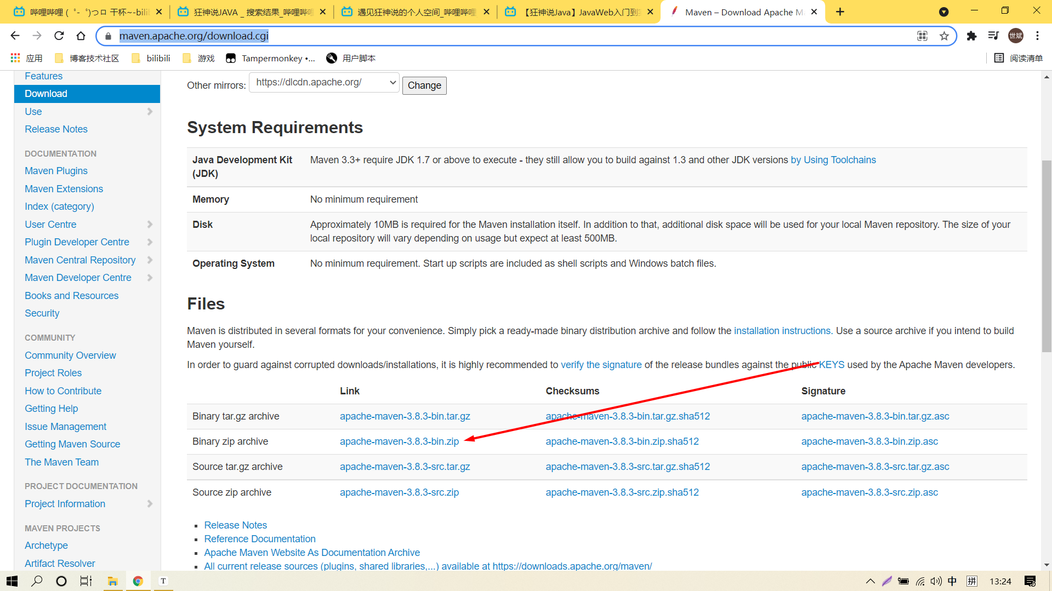Open the by Using Toolchains link

click(x=833, y=160)
